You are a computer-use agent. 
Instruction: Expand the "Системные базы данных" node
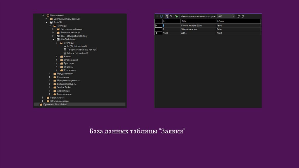coord(46,19)
